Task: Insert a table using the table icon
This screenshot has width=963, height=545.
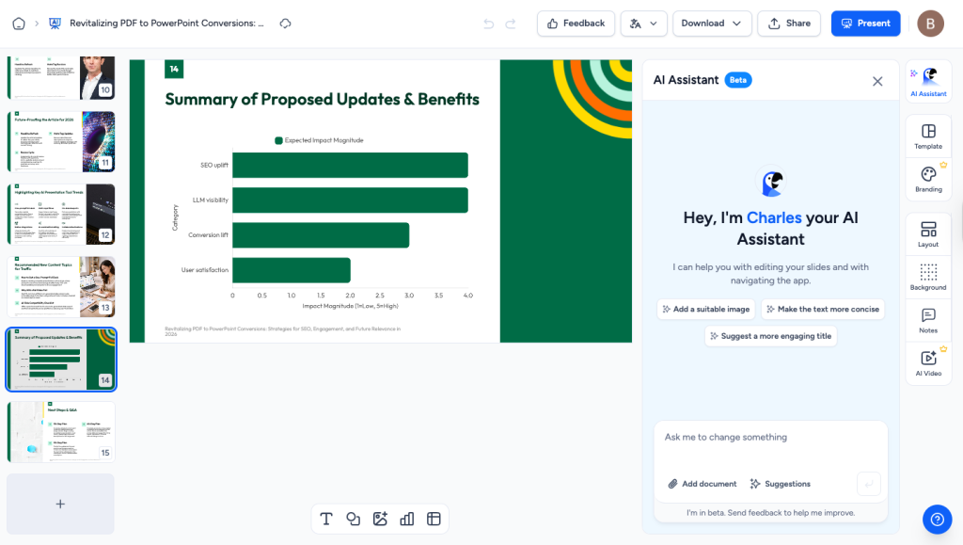Action: click(x=434, y=519)
